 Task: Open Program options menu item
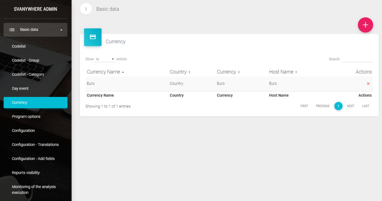26,117
